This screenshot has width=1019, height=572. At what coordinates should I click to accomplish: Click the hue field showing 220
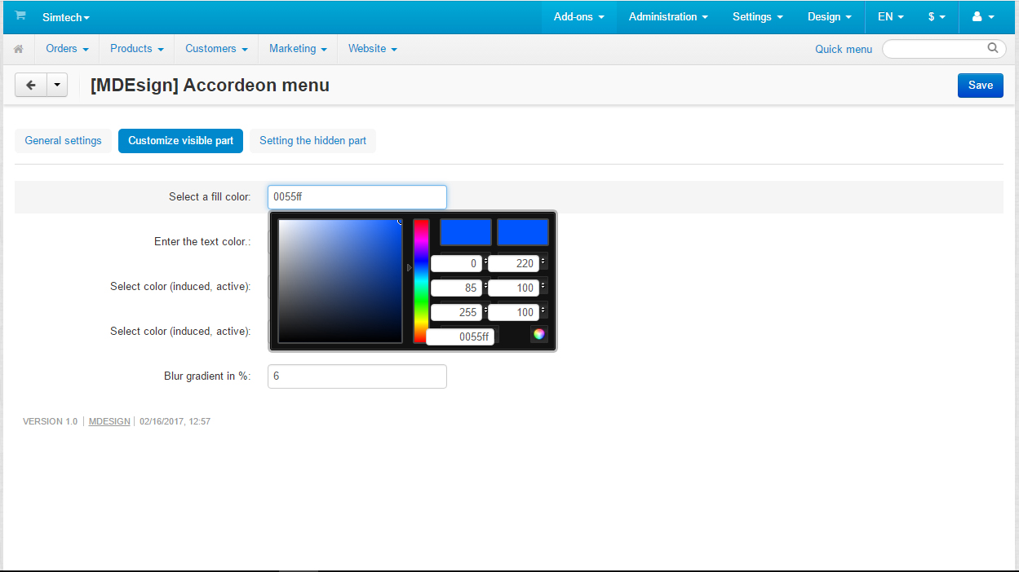(x=513, y=263)
